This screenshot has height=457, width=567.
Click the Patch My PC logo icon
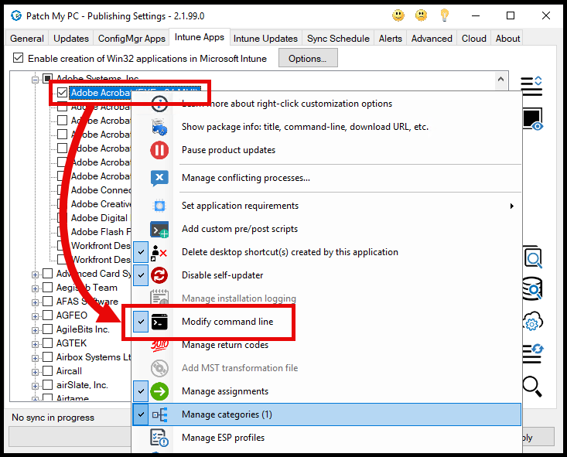pos(16,15)
